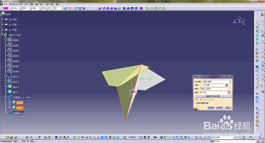This screenshot has height=143, width=265.
Task: Click the What's This help cursor icon
Action: tap(39, 137)
